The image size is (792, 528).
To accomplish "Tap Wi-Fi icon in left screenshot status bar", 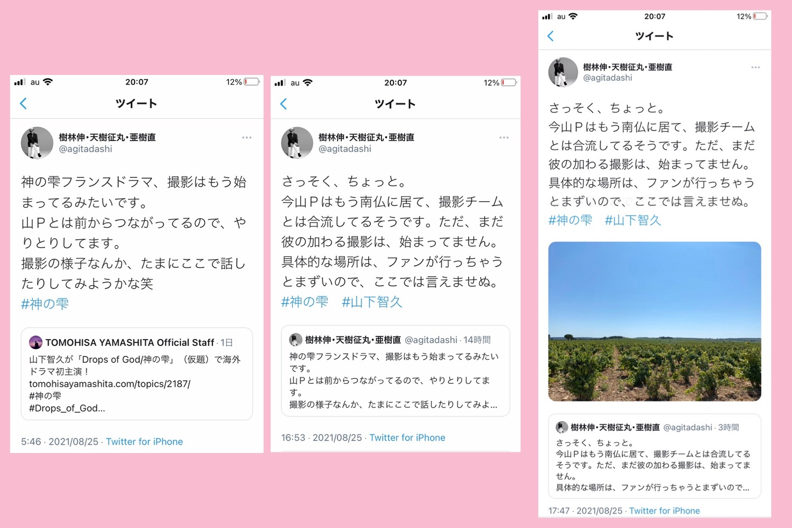I will point(48,82).
